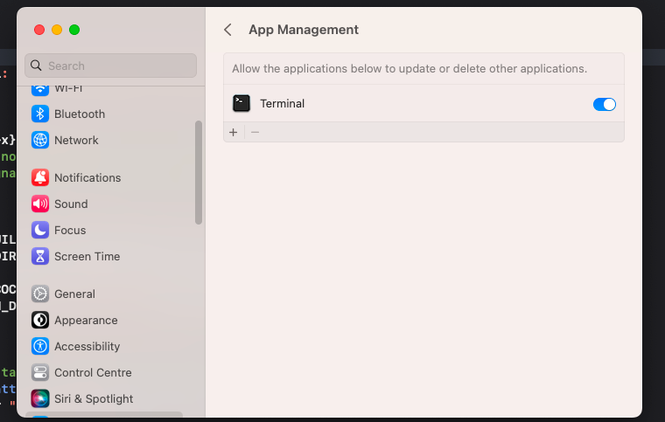Click the Terminal app icon
The width and height of the screenshot is (665, 422).
[x=241, y=103]
